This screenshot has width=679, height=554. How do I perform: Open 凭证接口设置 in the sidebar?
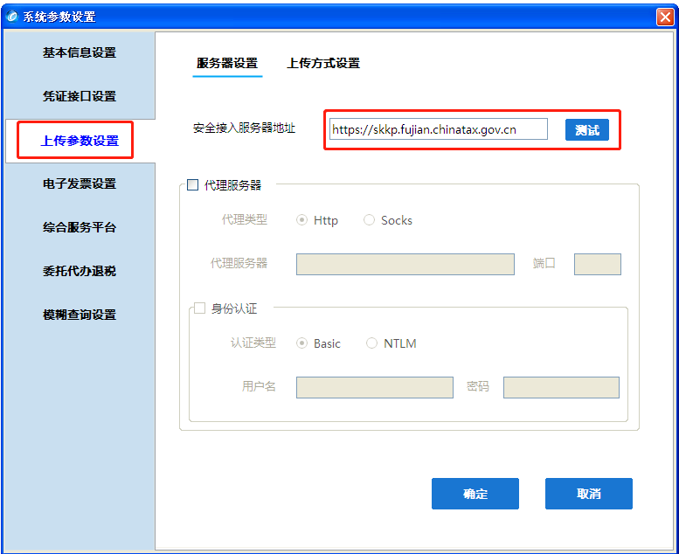(x=80, y=96)
